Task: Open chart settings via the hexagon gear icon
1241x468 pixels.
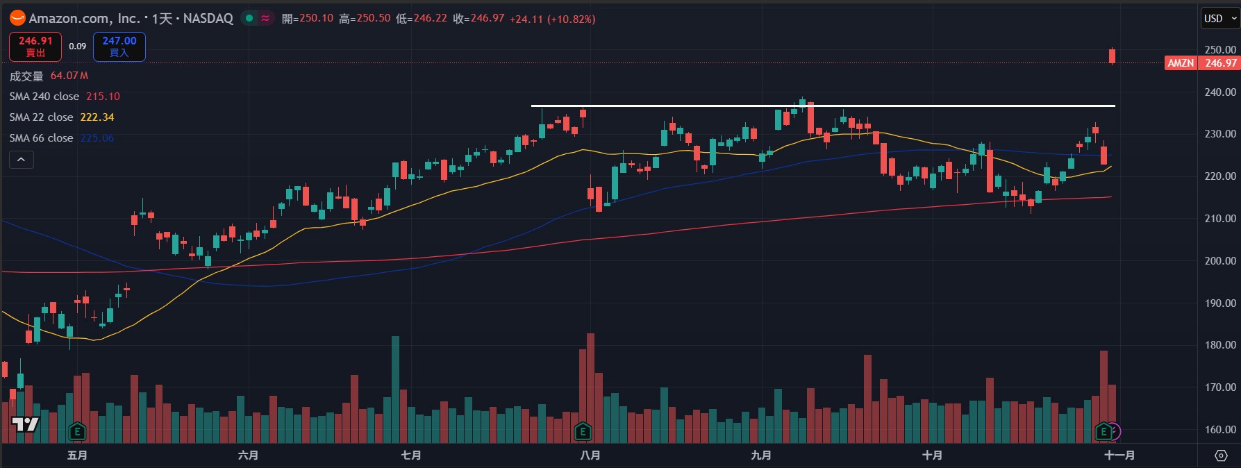Action: [x=1221, y=456]
